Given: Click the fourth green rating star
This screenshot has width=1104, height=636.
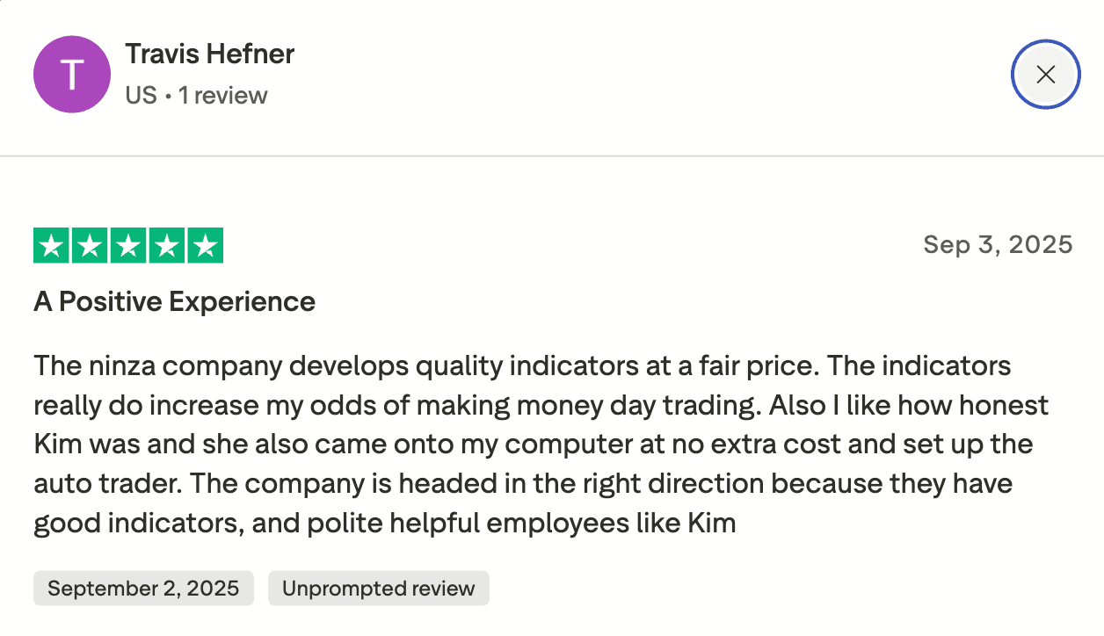Looking at the screenshot, I should click(x=166, y=246).
